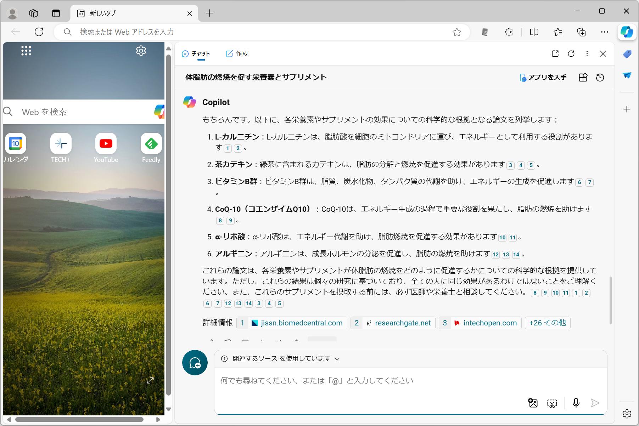Reload the Copilot pane
Screen dimensions: 639x426
click(571, 53)
